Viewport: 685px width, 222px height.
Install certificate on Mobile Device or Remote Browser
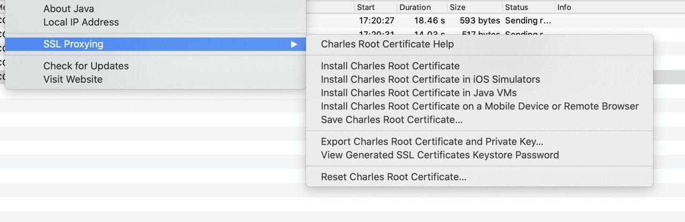pos(479,106)
